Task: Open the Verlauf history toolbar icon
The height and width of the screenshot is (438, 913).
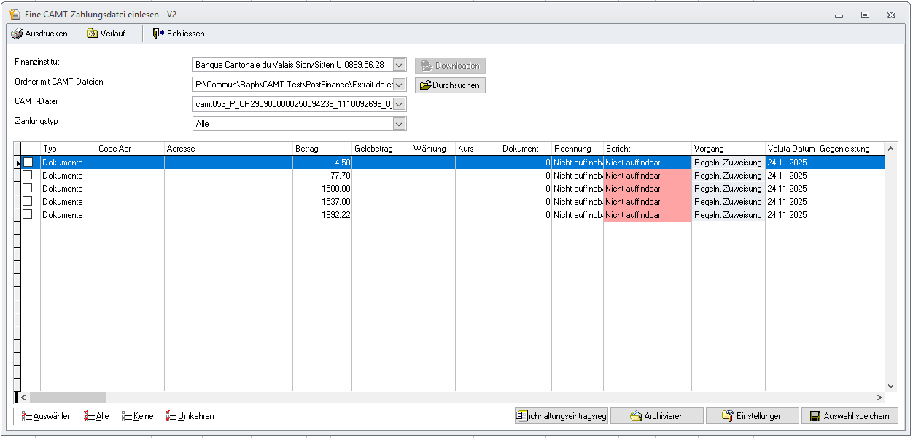Action: point(92,34)
